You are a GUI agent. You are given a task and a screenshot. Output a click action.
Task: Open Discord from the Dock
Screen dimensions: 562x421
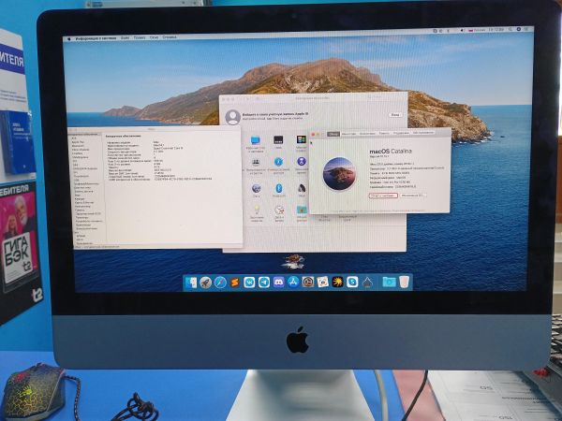278,283
